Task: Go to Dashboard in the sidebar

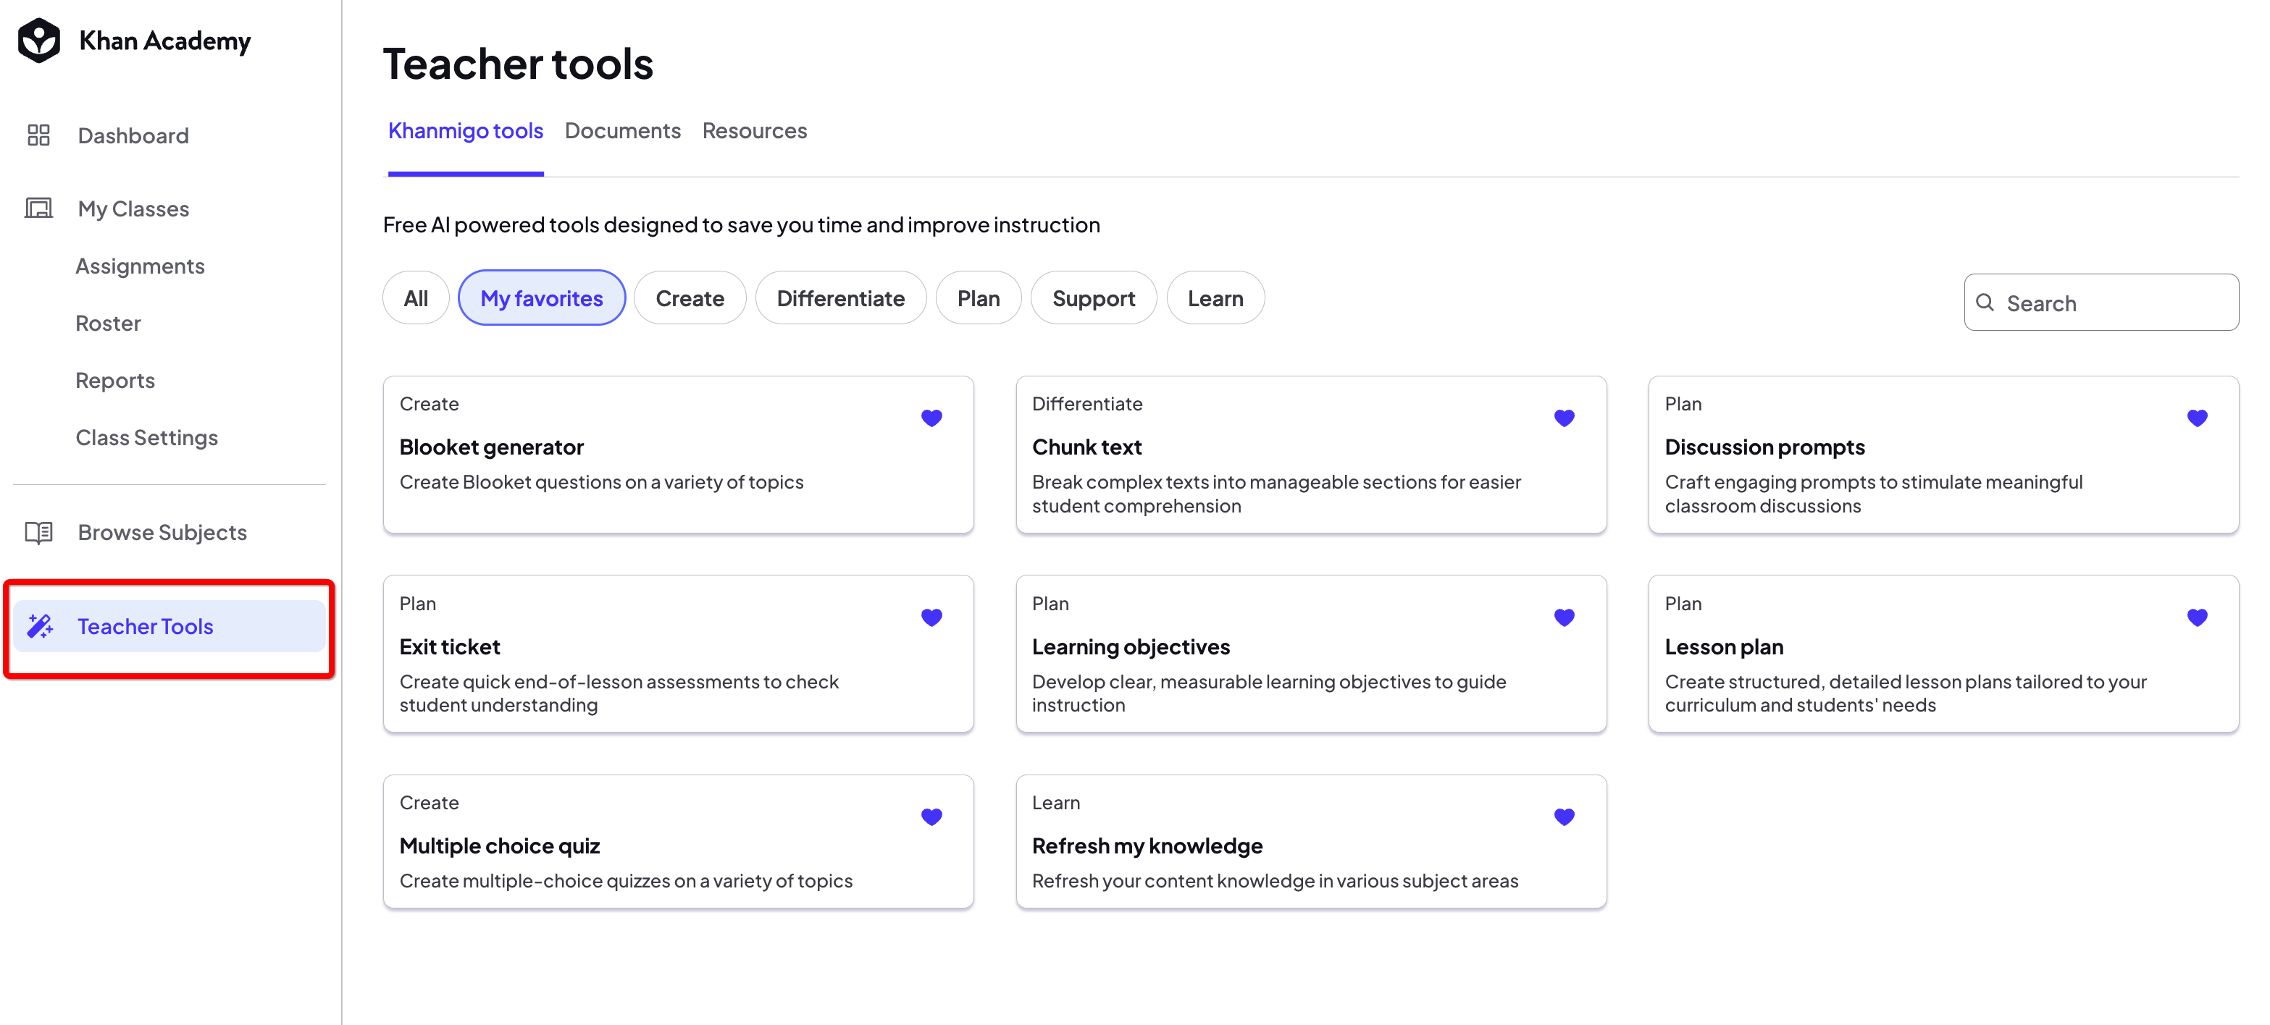Action: [x=133, y=135]
